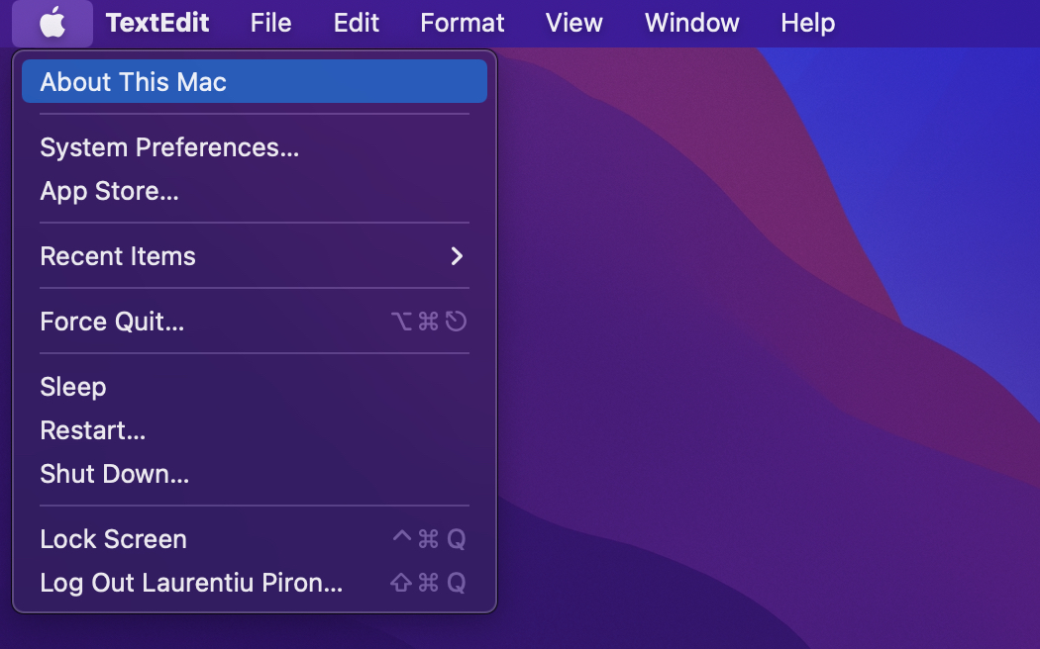The height and width of the screenshot is (649, 1040).
Task: Select Lock Screen option
Action: [x=113, y=539]
